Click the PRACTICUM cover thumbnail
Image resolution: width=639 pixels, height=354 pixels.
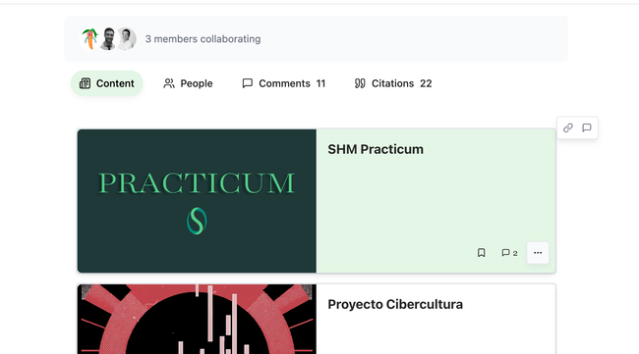pyautogui.click(x=197, y=201)
